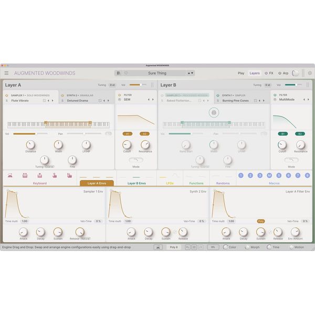
Task: Solo Sampler 1 with the S button
Action: tap(7, 100)
